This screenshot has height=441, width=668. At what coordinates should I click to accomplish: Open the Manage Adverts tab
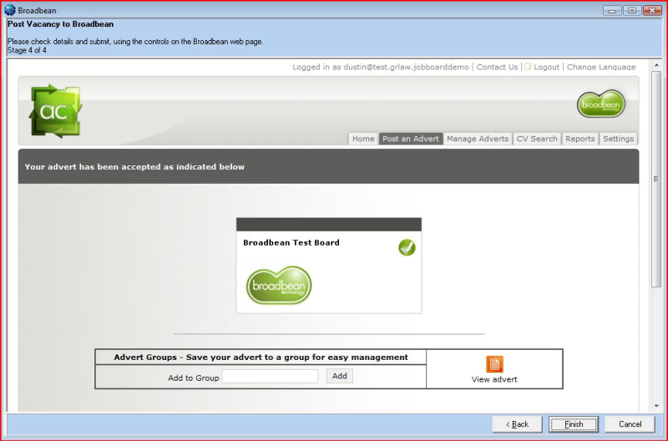tap(477, 139)
